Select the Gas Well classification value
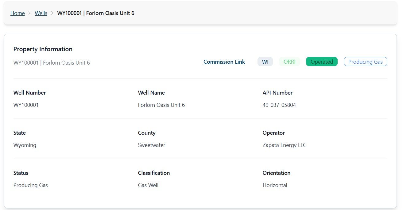This screenshot has width=403, height=210. pyautogui.click(x=148, y=185)
